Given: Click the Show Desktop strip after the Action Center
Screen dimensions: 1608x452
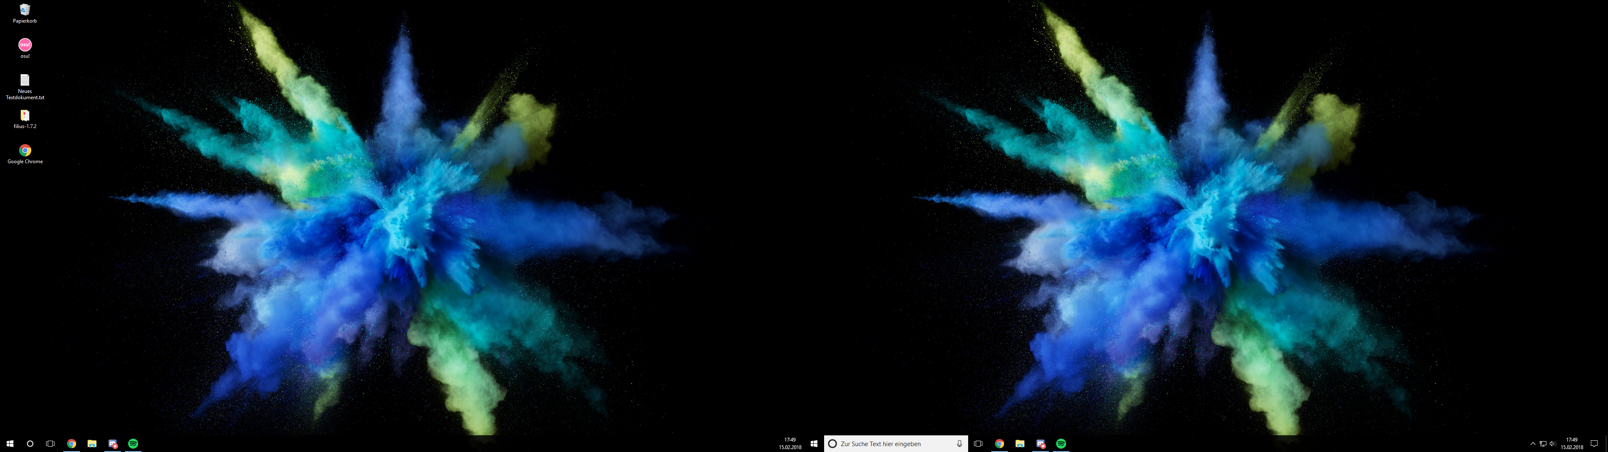Looking at the screenshot, I should pos(1606,444).
